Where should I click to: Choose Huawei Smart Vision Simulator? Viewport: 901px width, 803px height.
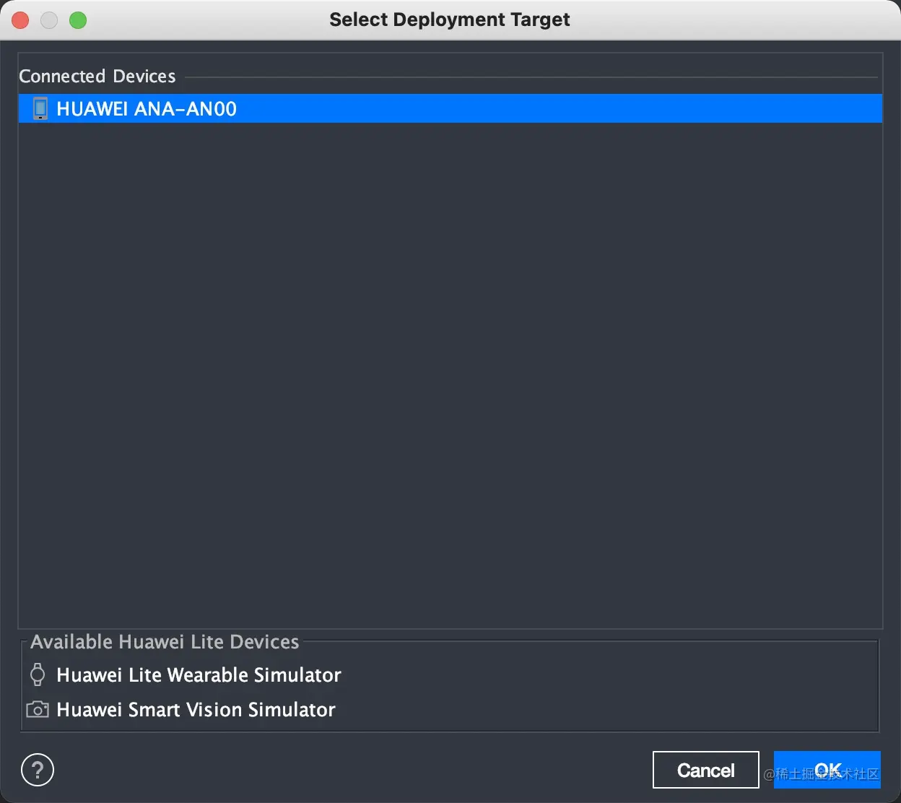[x=196, y=710]
